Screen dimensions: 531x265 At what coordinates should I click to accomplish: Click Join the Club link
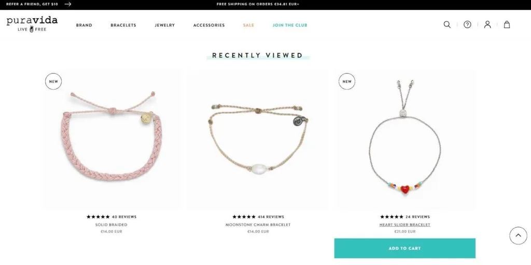[290, 25]
